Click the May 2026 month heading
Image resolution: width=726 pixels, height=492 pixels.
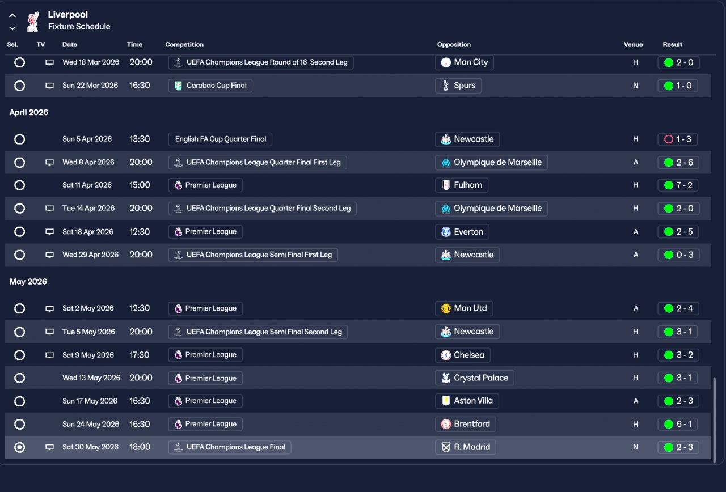[x=28, y=282]
